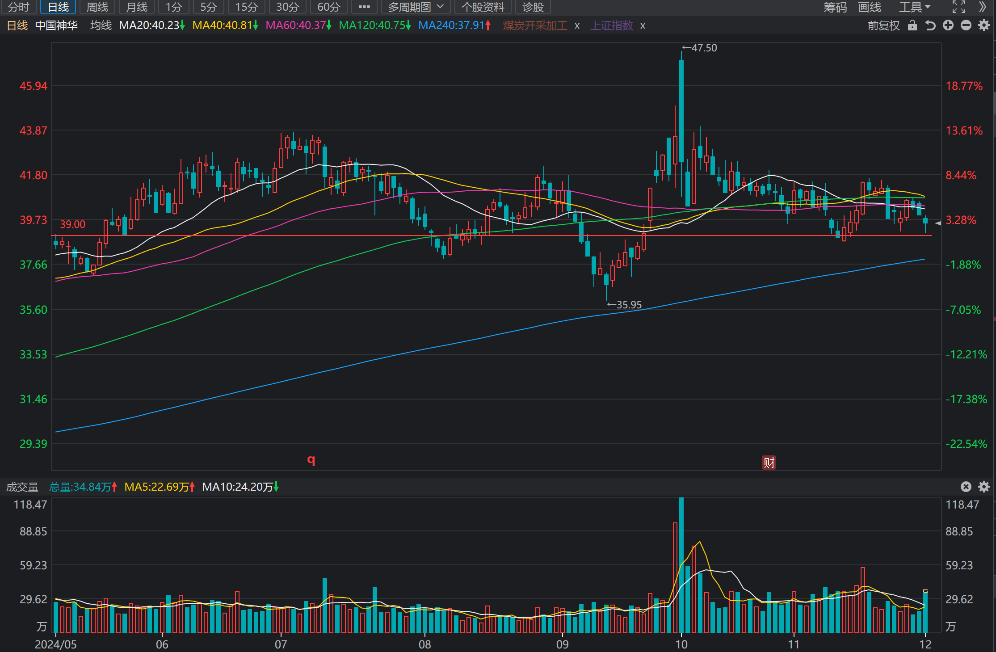
Task: Click the 45.94 price axis label
Action: coord(33,86)
